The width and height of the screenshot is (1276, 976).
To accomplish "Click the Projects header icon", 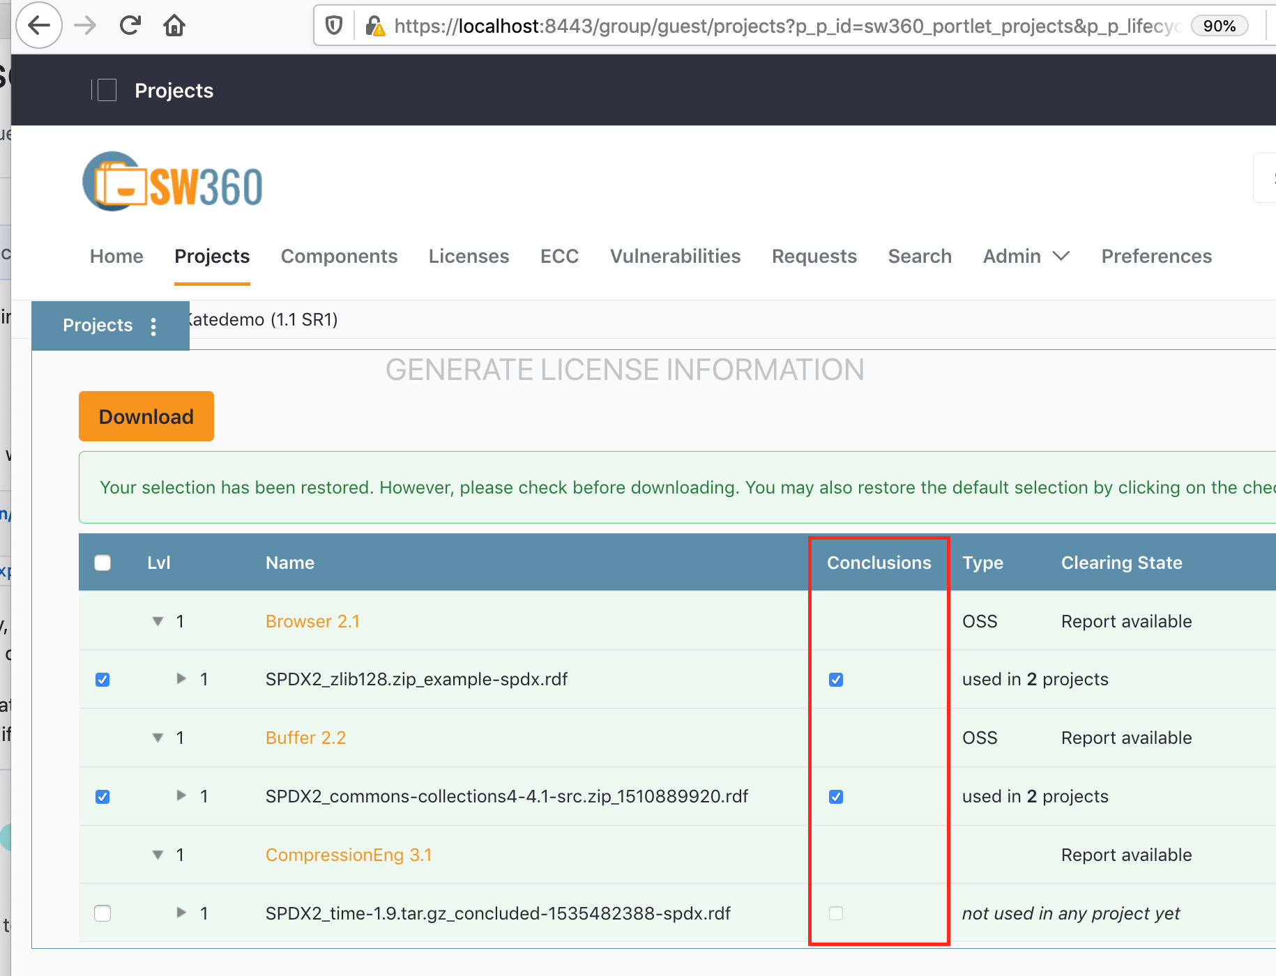I will 105,90.
